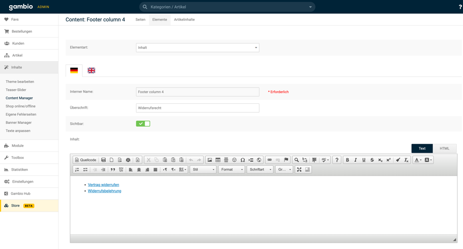
Task: Click the select all icon in editor
Action: coord(314,160)
